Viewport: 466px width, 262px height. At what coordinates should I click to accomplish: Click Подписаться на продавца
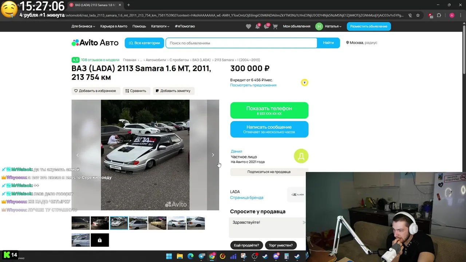click(269, 172)
